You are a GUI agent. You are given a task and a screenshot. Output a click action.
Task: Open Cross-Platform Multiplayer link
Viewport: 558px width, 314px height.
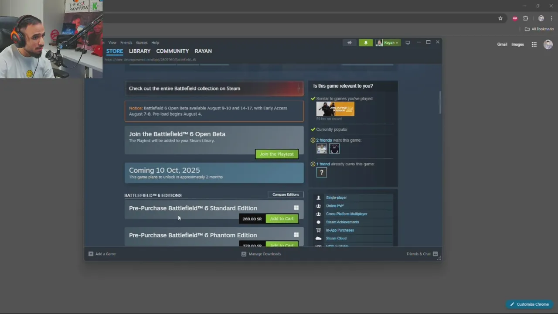347,214
